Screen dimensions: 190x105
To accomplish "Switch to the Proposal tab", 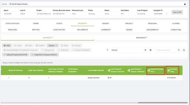I will [x=153, y=23].
